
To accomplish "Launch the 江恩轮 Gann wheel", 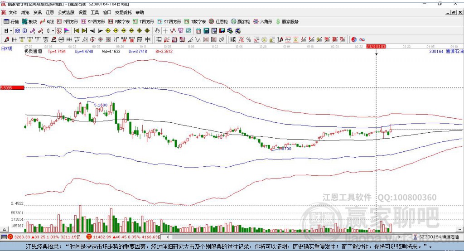I will [x=218, y=22].
